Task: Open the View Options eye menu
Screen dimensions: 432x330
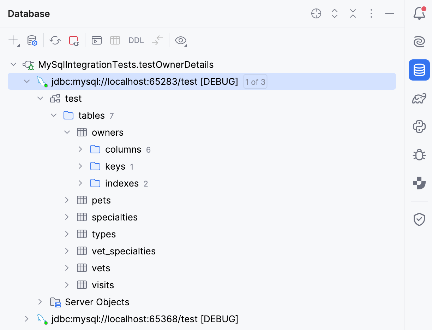Action: point(181,41)
